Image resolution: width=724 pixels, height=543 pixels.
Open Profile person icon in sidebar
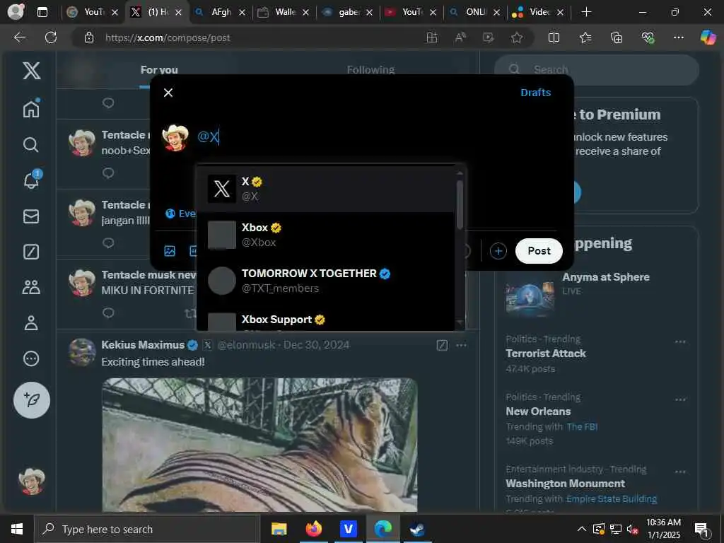(x=31, y=322)
